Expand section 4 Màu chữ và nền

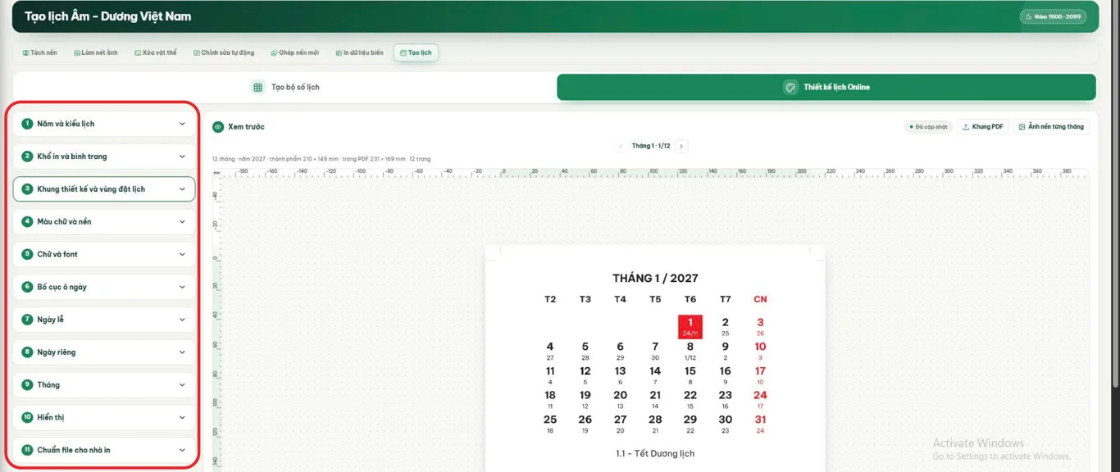coord(104,222)
